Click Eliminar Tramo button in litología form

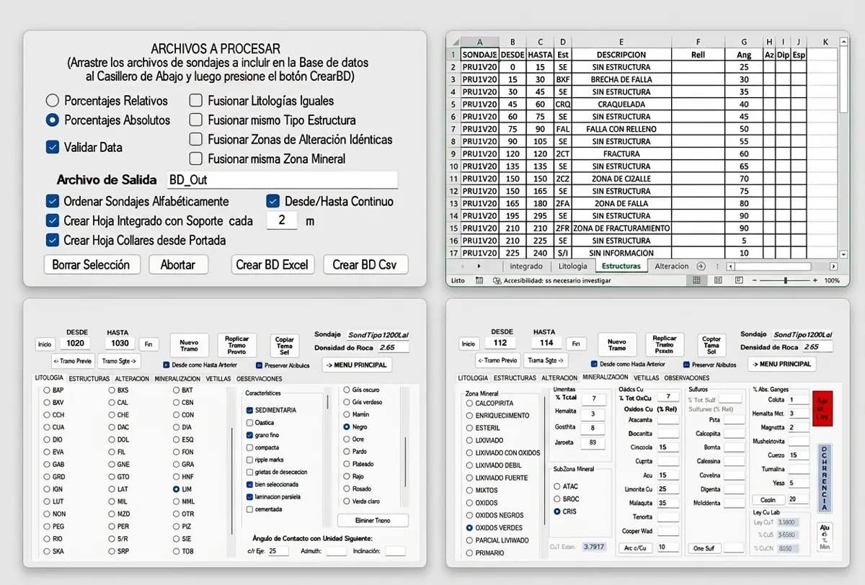(x=373, y=520)
